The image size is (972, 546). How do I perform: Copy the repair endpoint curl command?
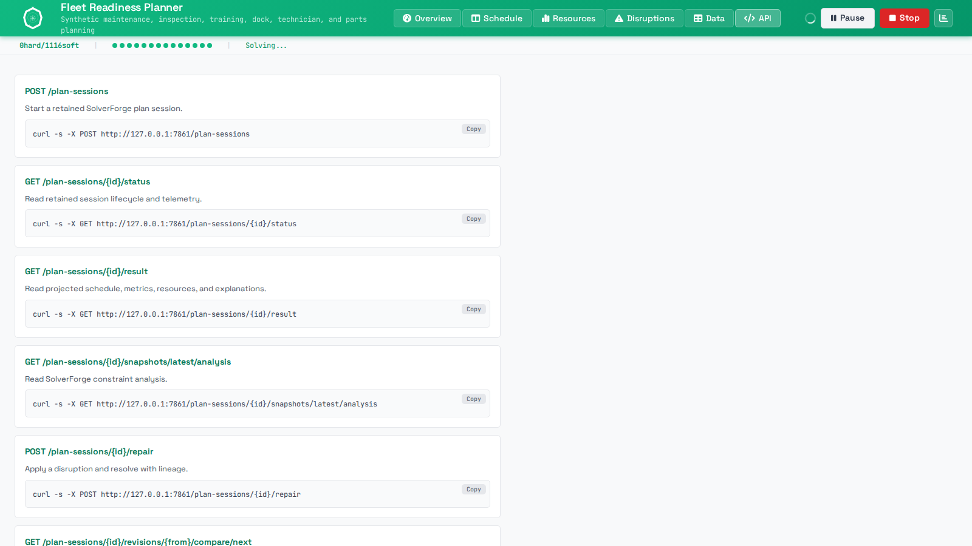474,490
